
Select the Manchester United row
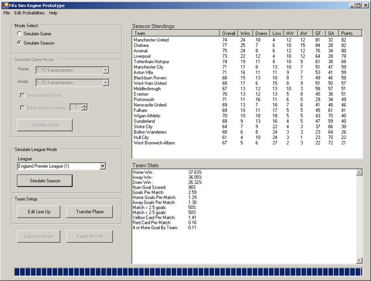247,40
